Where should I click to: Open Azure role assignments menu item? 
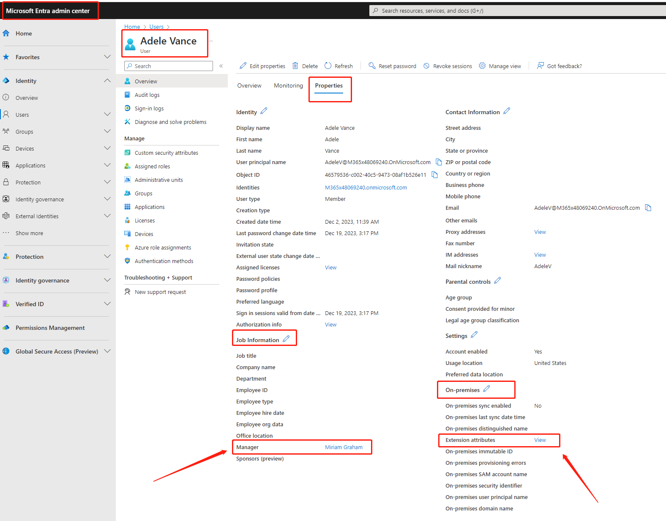pyautogui.click(x=163, y=247)
